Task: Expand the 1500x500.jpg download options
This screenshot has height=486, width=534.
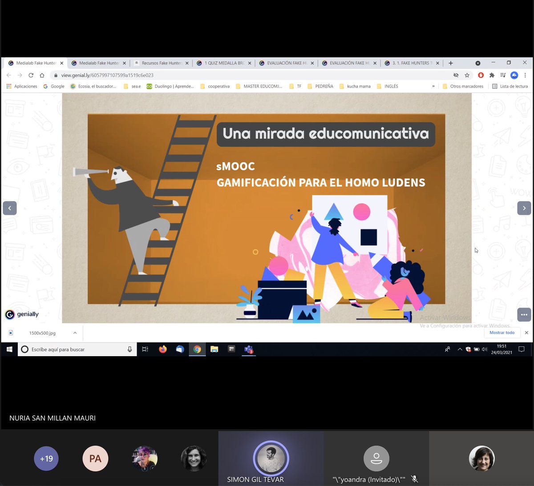Action: click(x=75, y=333)
